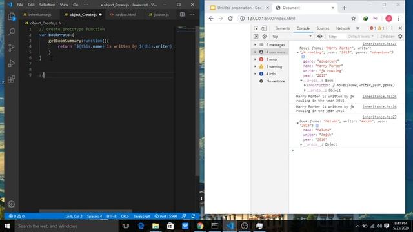Open File Explorer from taskbar
Viewport: 413px width, 232px height.
tap(156, 226)
